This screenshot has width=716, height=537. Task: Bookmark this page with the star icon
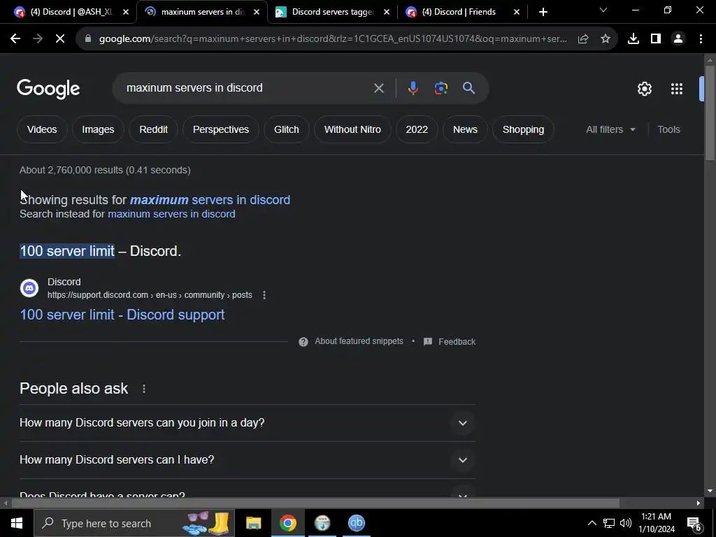(x=606, y=39)
